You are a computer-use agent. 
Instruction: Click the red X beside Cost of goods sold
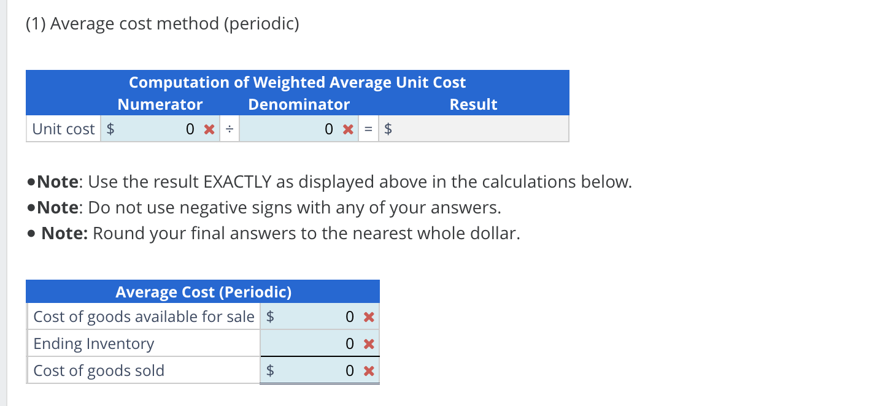pos(368,370)
